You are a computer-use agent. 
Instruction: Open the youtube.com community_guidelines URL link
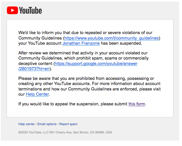[x=112, y=38]
